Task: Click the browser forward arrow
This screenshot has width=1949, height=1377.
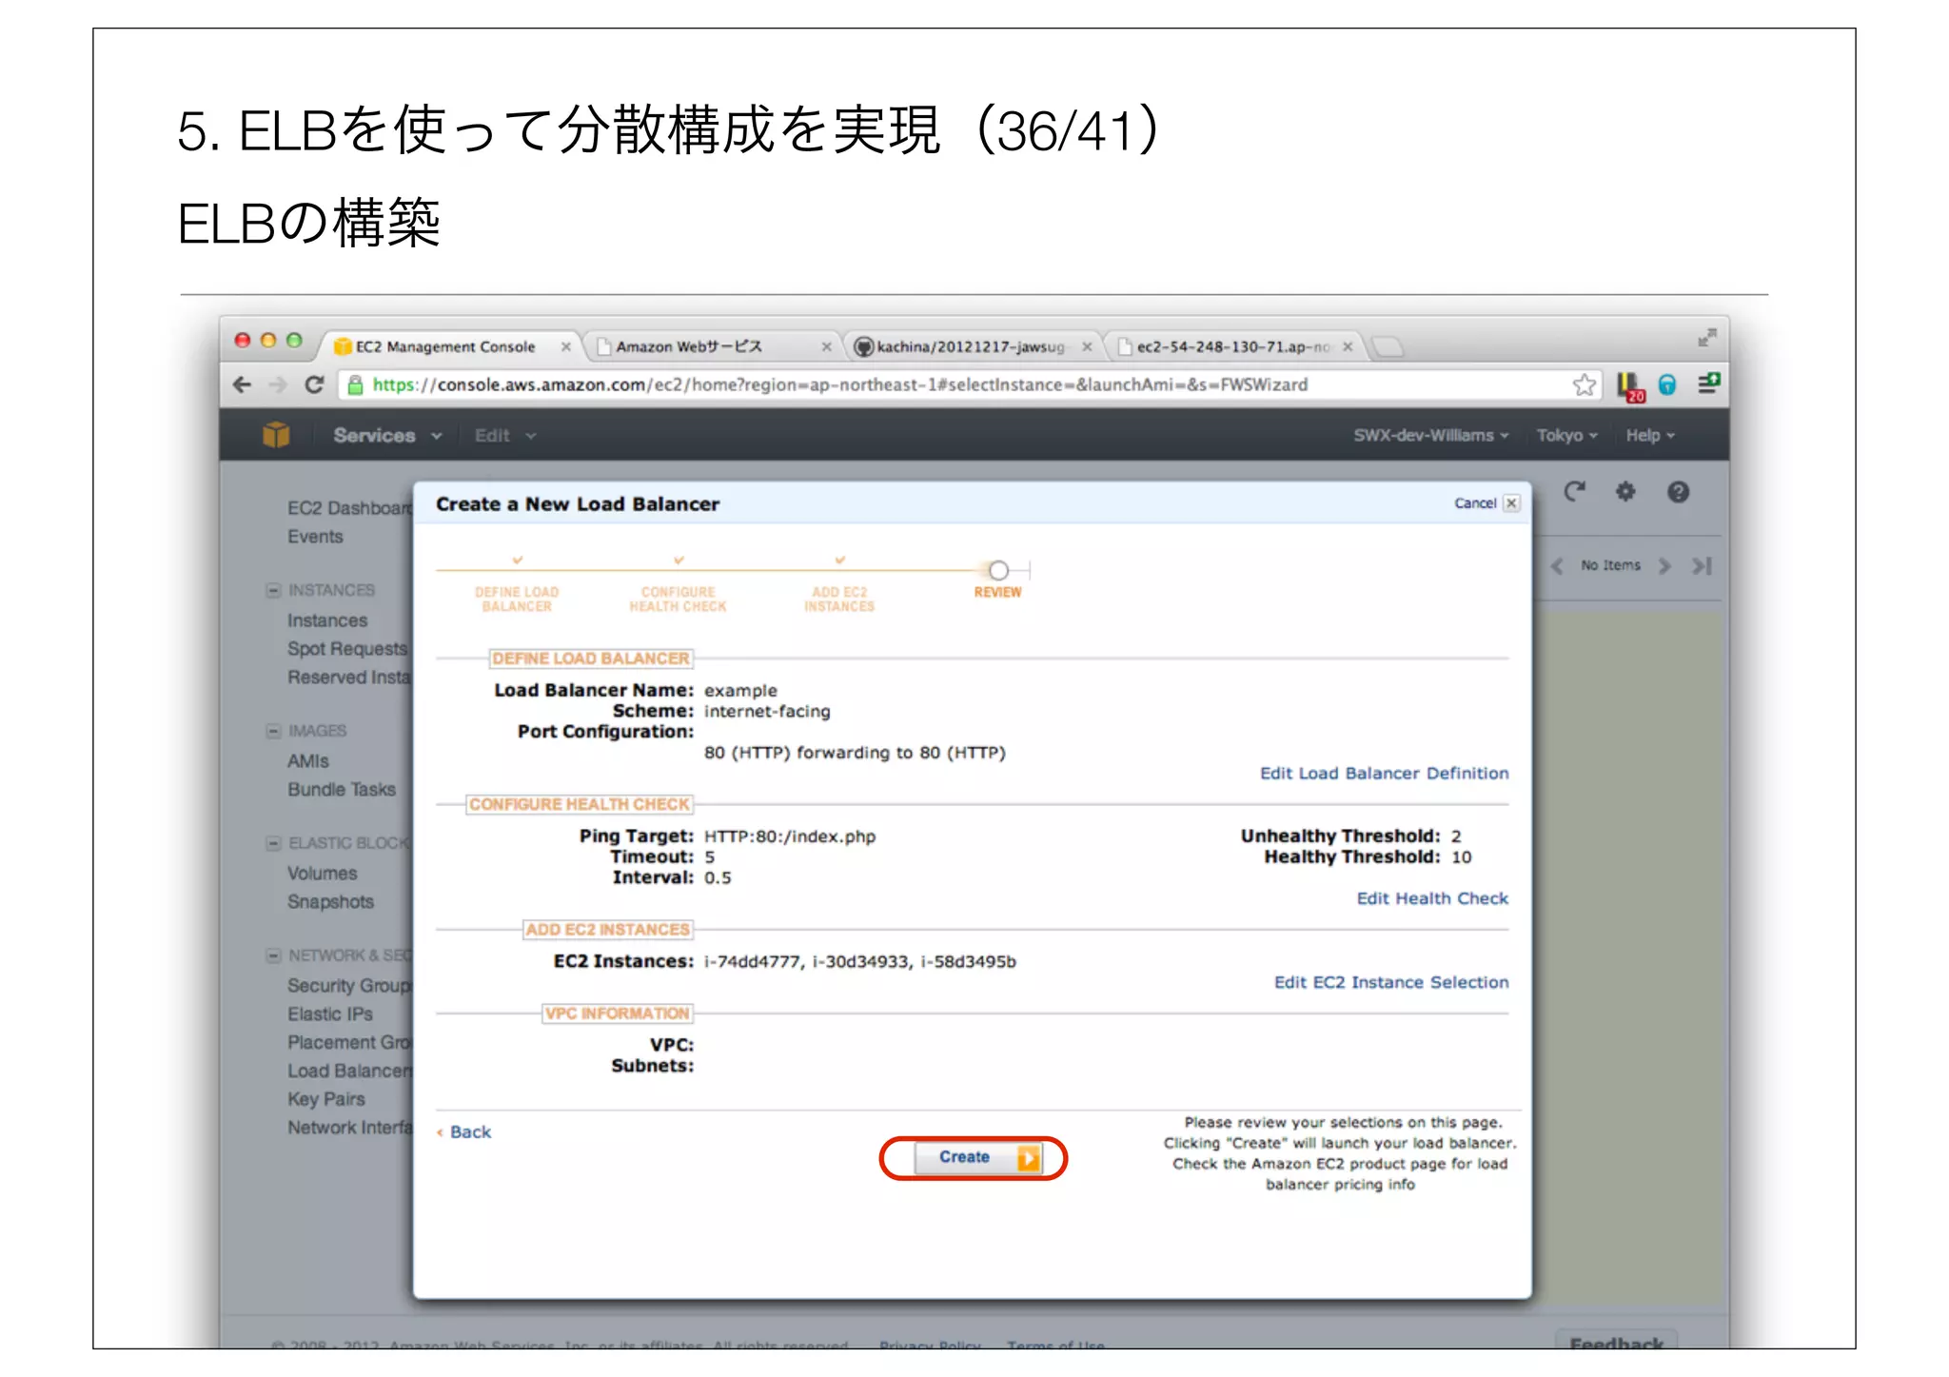Action: [x=278, y=384]
